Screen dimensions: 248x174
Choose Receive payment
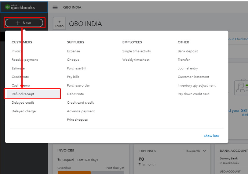(25, 60)
